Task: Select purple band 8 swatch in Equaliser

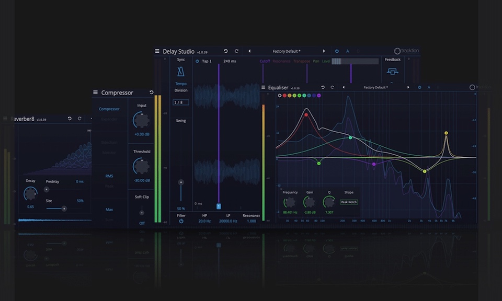Action: click(319, 96)
